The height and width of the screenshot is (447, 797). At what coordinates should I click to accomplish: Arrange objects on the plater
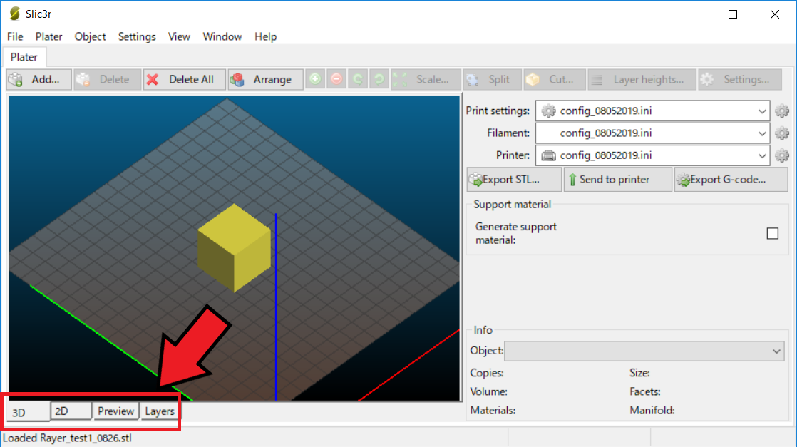click(265, 79)
